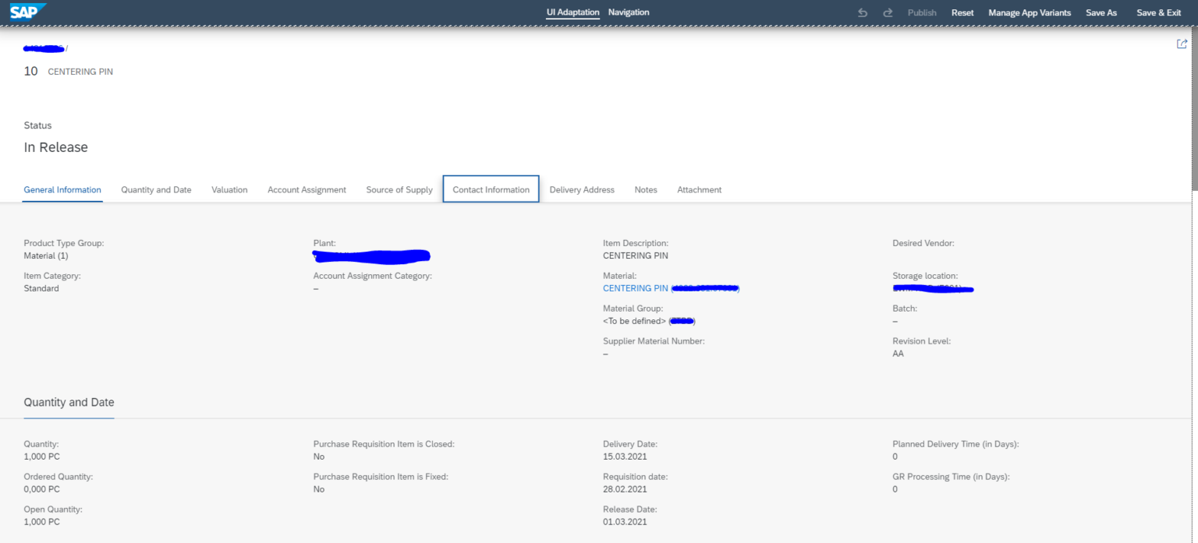View the Source of Supply tab

[399, 189]
